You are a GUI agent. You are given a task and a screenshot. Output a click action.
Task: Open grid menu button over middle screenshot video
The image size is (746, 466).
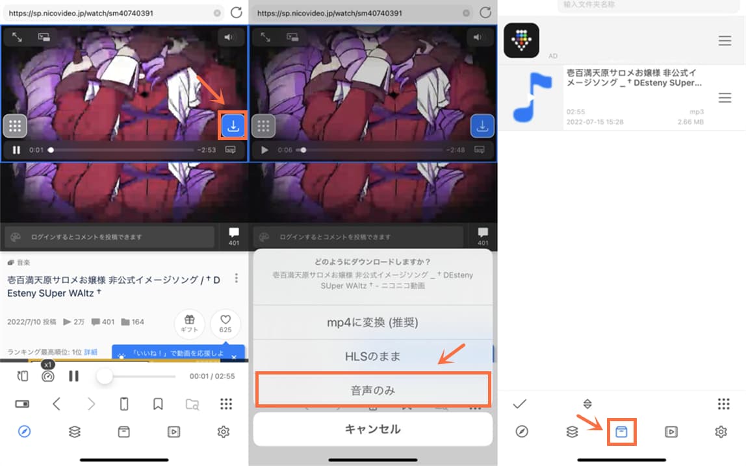coord(264,126)
